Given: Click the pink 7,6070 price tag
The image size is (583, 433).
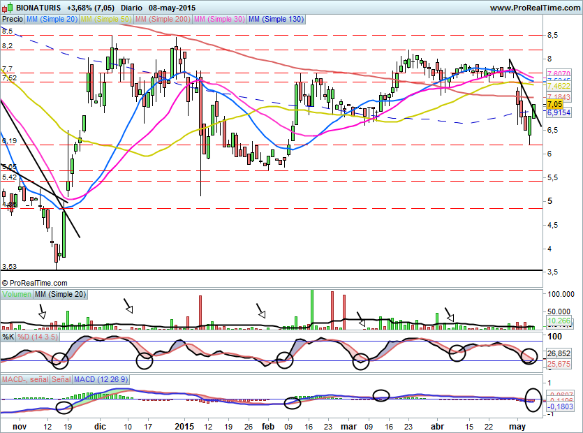Looking at the screenshot, I should tap(559, 74).
